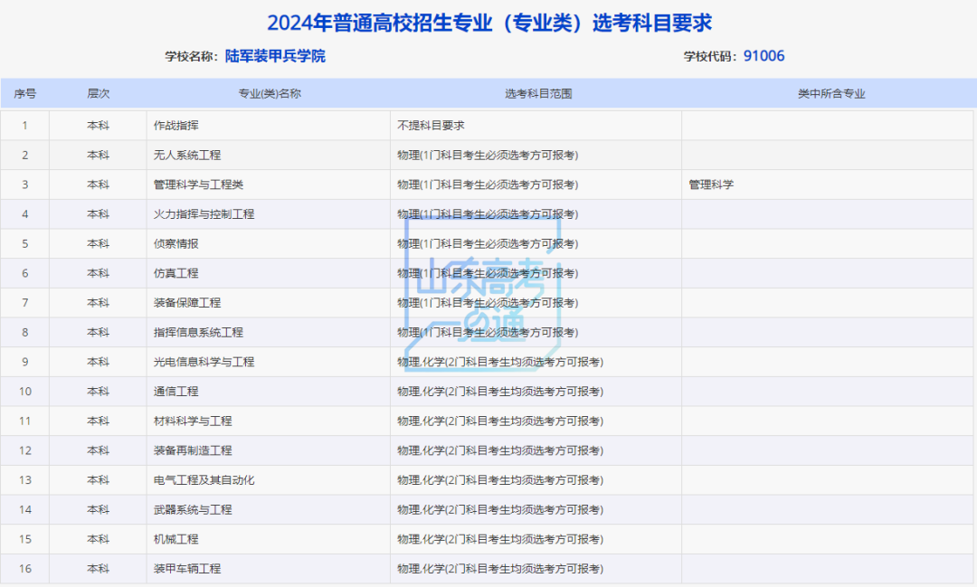
Task: Select the 序号 column header
Action: pyautogui.click(x=24, y=92)
